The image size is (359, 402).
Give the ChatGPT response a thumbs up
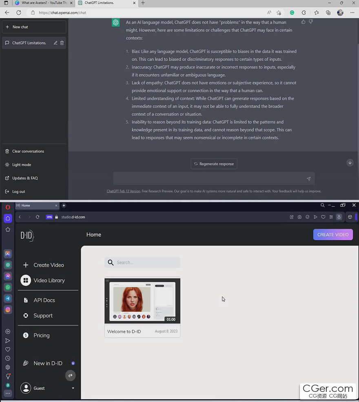click(x=304, y=22)
